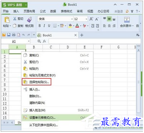
Task: Click the open folder icon in quick toolbar
Action: (x=4, y=35)
